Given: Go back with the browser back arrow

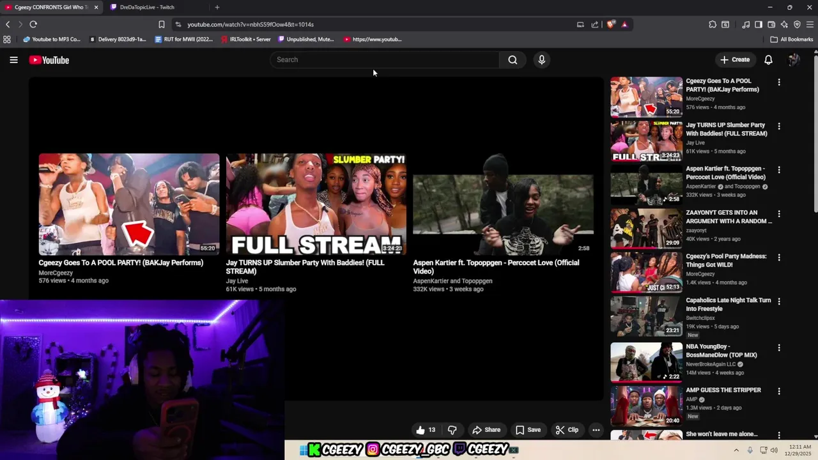Looking at the screenshot, I should tap(8, 24).
